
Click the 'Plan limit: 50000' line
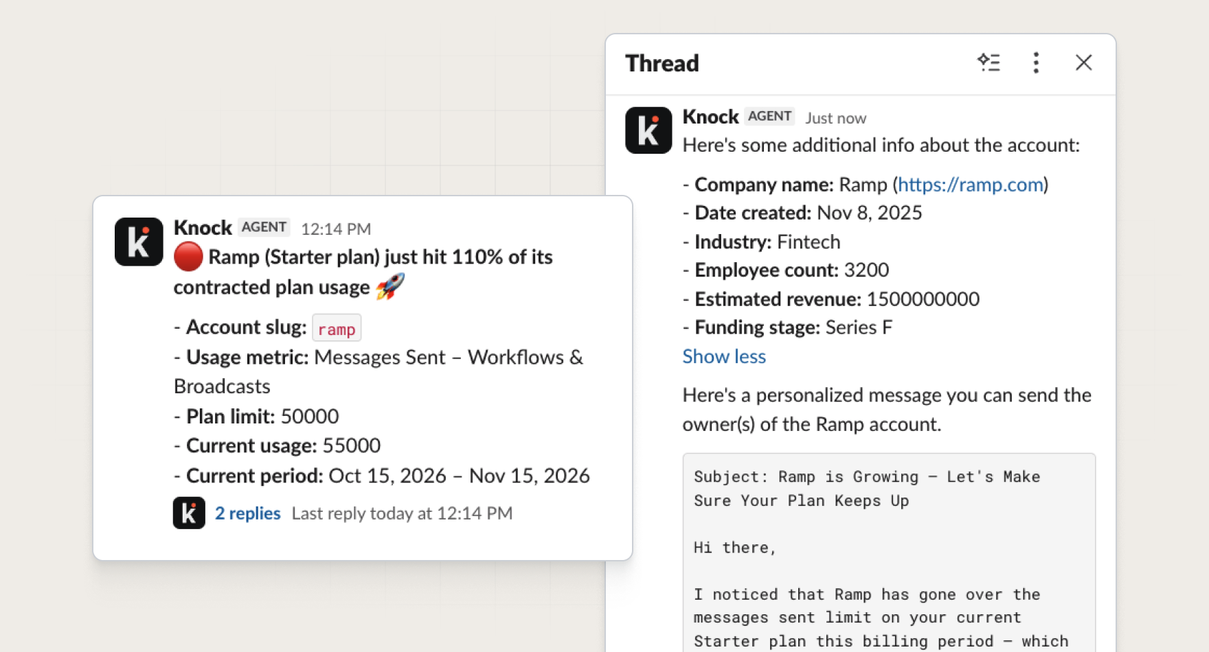pos(256,417)
